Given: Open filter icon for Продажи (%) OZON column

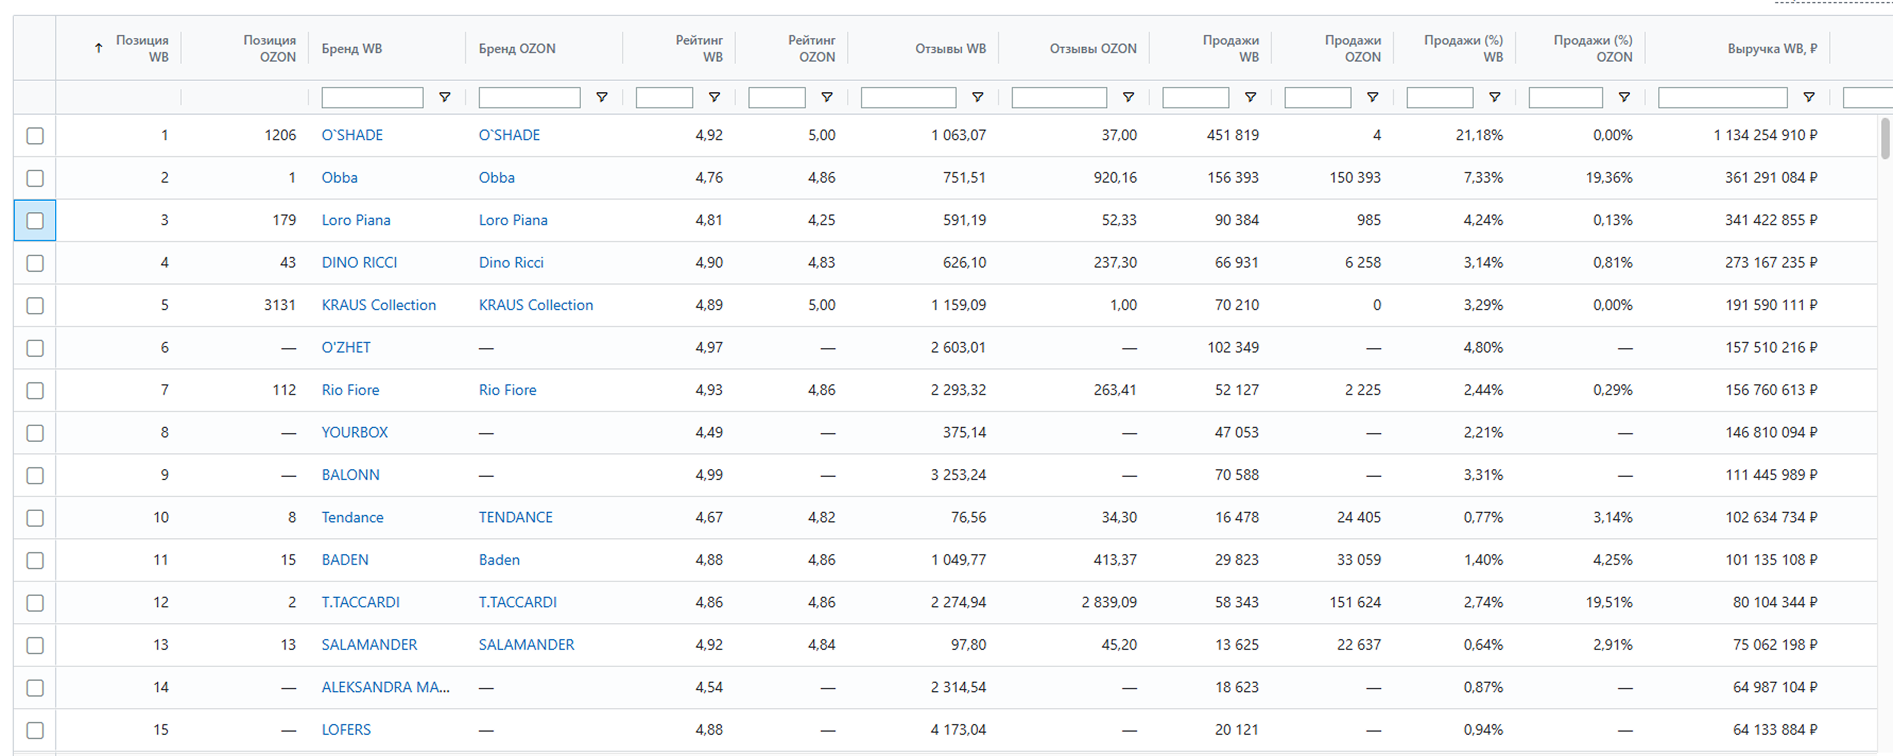Looking at the screenshot, I should coord(1625,97).
